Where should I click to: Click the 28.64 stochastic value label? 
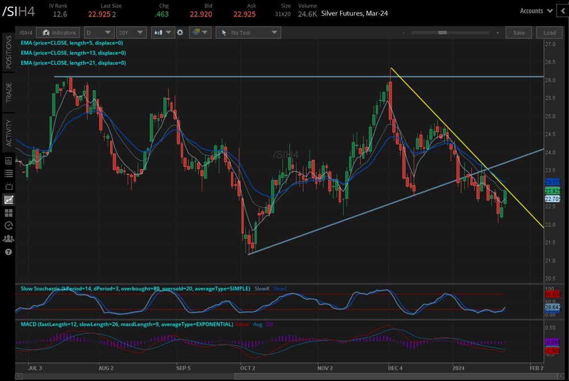(x=552, y=307)
